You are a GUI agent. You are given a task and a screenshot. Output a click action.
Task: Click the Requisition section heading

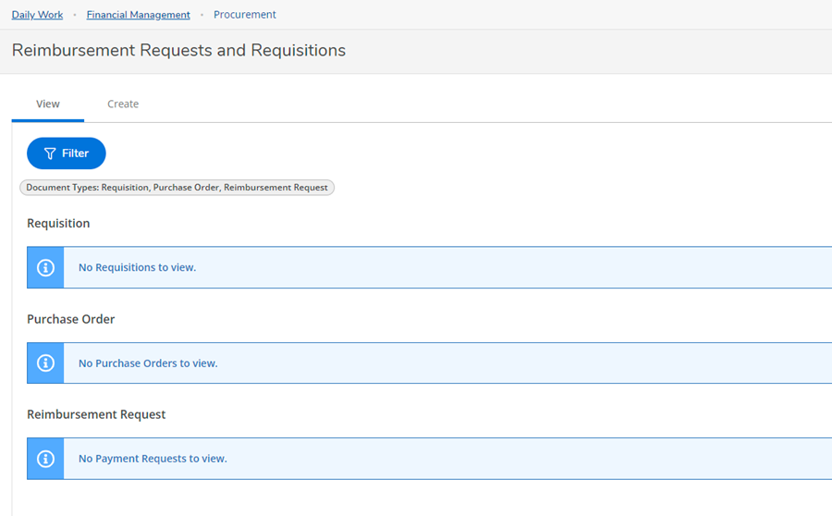58,224
